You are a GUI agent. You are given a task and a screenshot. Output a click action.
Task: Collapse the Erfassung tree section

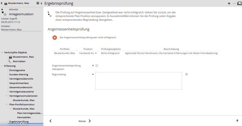[2, 66]
